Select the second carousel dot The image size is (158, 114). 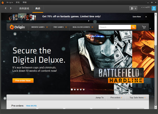[x=75, y=89]
